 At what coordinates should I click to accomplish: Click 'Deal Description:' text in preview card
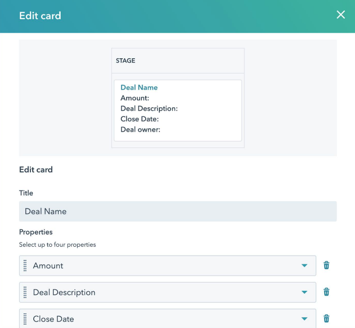tap(149, 109)
